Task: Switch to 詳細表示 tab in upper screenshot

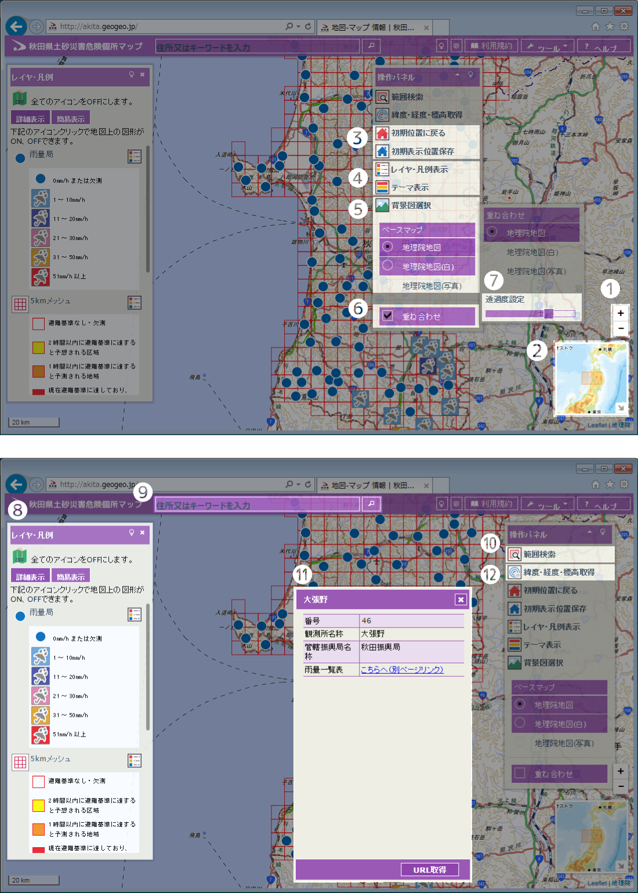Action: pos(30,118)
